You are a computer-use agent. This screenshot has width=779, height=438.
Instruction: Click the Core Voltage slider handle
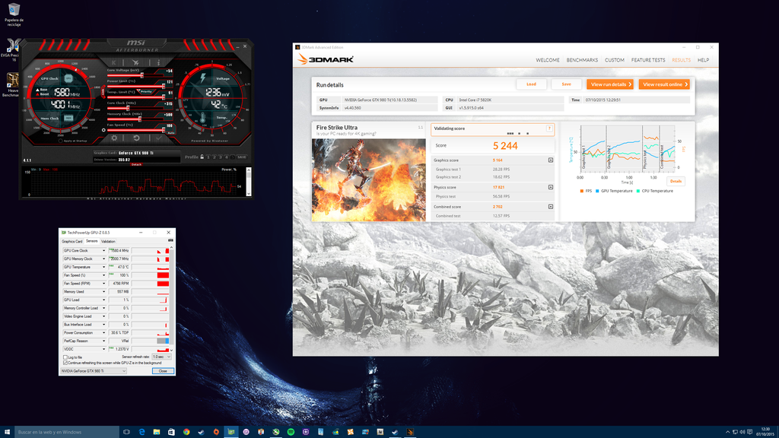(142, 75)
